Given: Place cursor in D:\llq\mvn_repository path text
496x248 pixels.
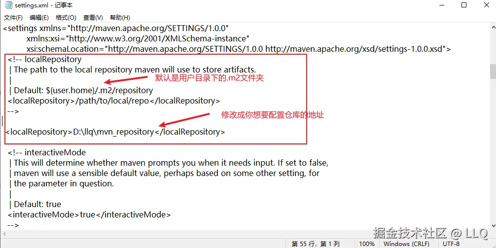Looking at the screenshot, I should coord(113,132).
